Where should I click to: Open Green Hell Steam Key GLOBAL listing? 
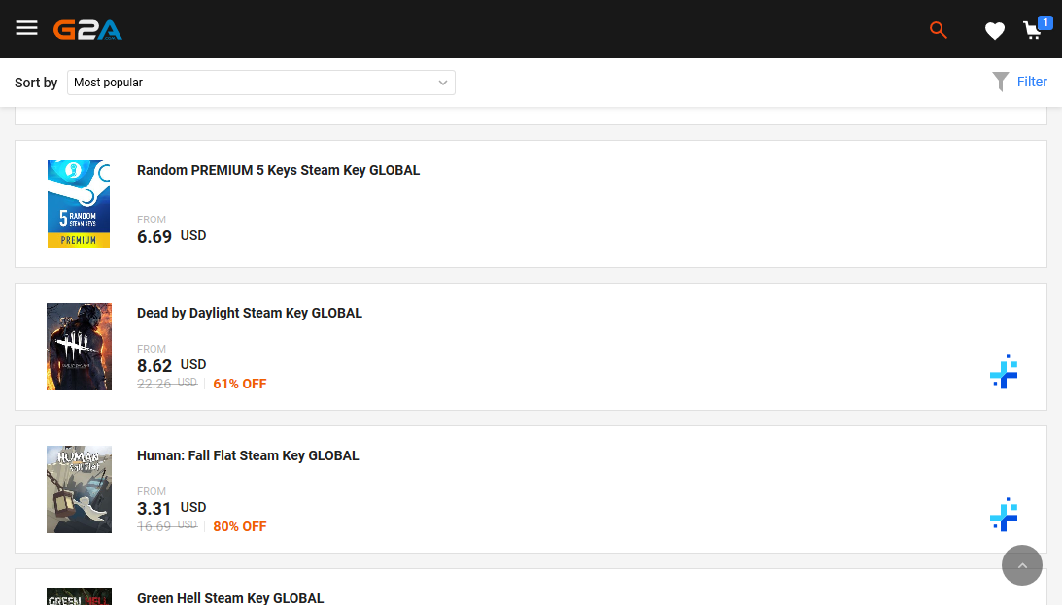[230, 598]
